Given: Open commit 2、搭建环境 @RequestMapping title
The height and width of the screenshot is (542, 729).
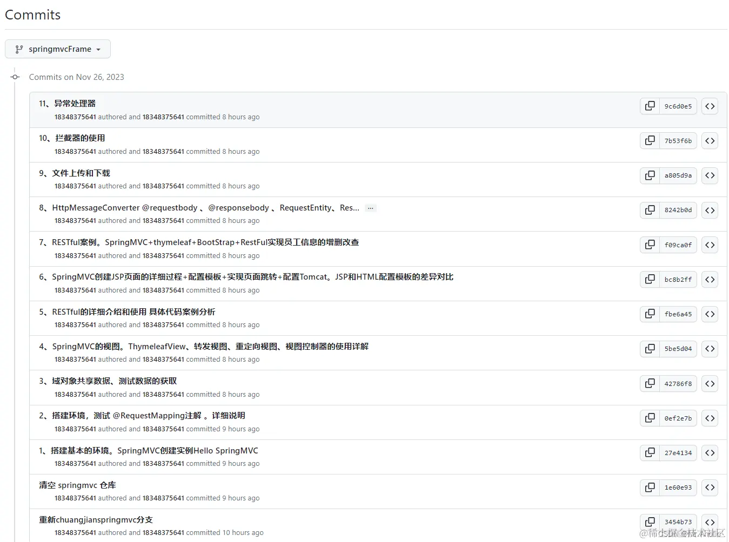Looking at the screenshot, I should coord(142,416).
